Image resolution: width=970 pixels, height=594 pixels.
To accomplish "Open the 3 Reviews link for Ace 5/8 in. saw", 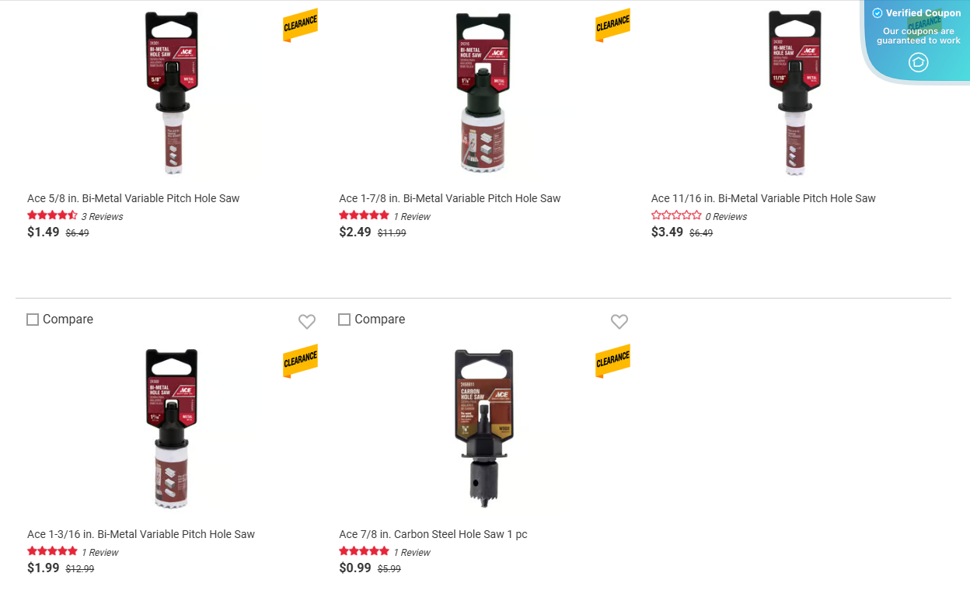I will [x=102, y=216].
